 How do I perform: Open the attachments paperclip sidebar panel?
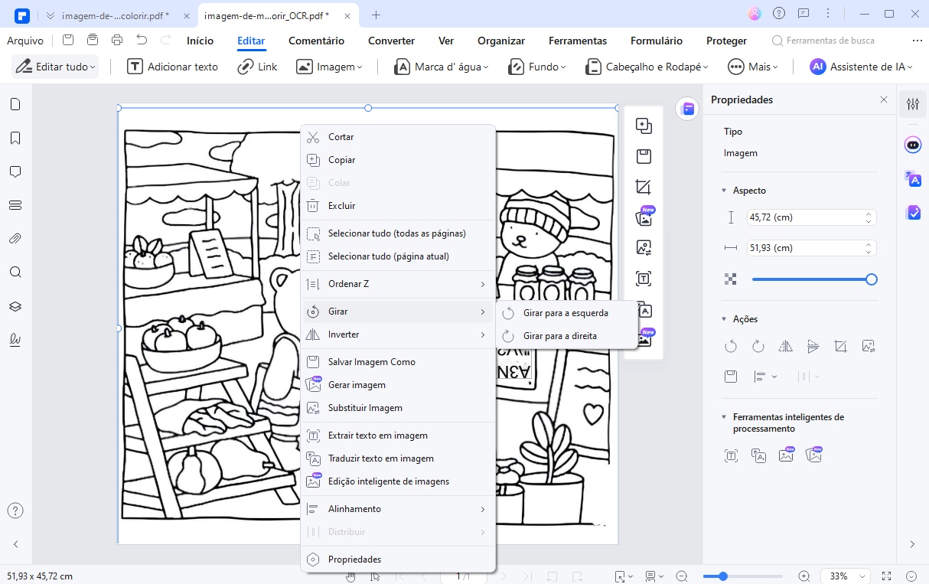pos(15,238)
